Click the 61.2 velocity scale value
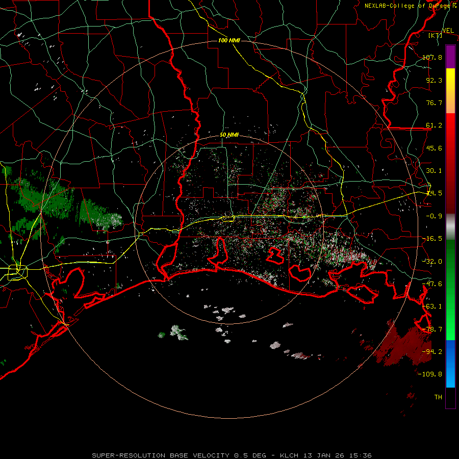This screenshot has width=459, height=459. [434, 125]
